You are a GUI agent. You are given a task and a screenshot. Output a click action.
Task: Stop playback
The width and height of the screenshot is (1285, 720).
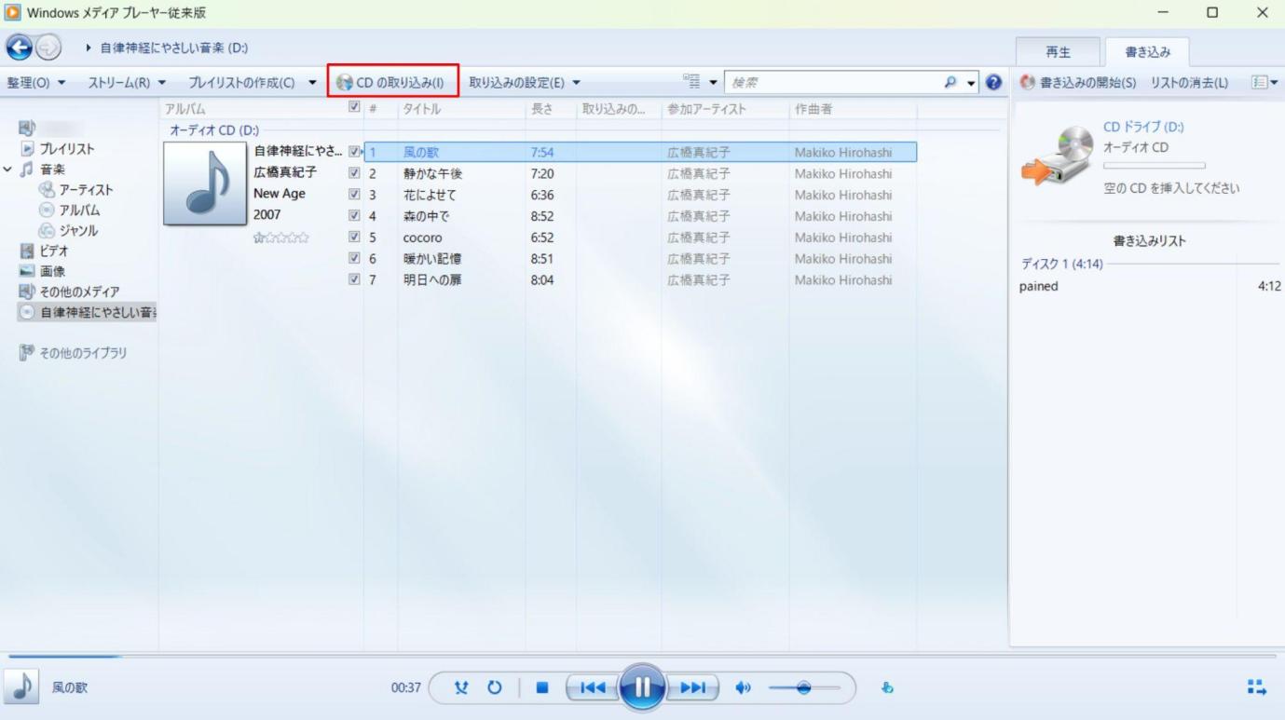[541, 688]
